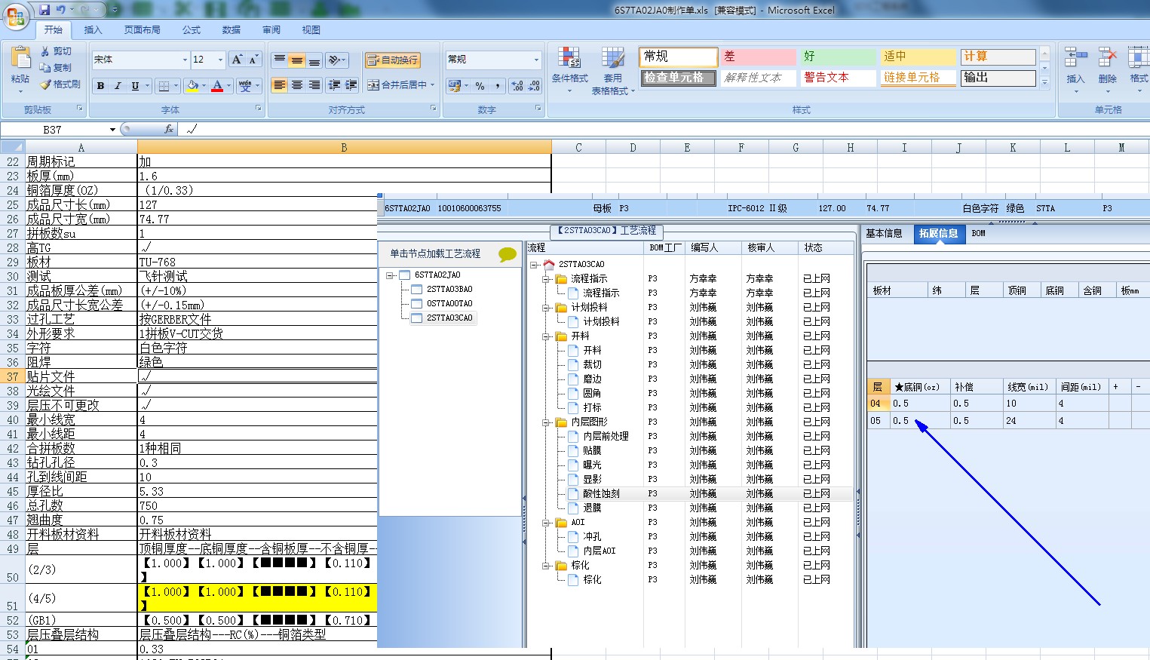Cut the selection with 剪切
Image resolution: width=1150 pixels, height=660 pixels.
point(57,51)
